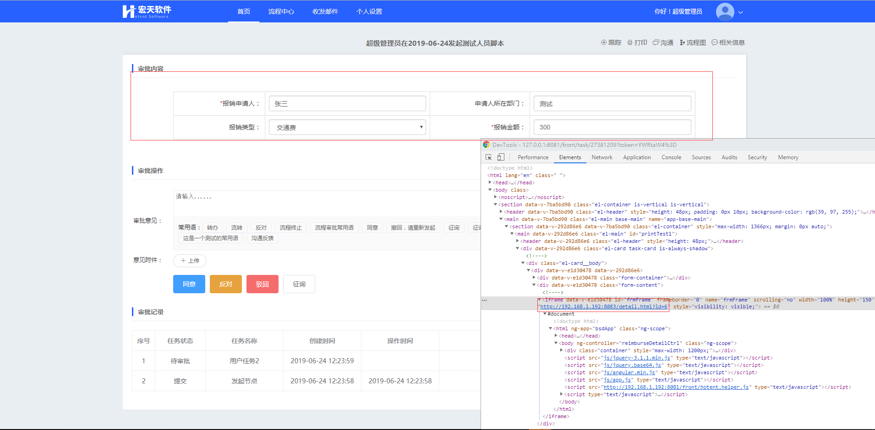Open the js/app.js script link

coord(618,380)
